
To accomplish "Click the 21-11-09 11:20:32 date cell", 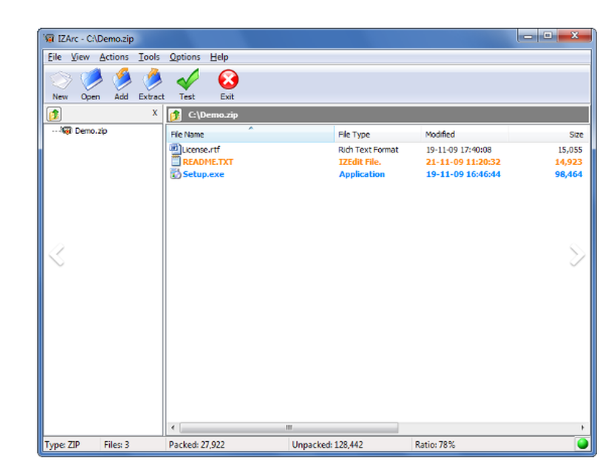I will [x=463, y=162].
